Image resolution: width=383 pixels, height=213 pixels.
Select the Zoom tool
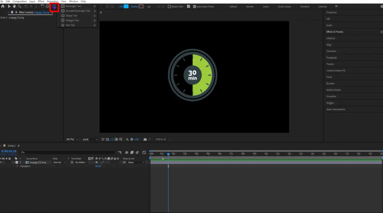click(19, 6)
